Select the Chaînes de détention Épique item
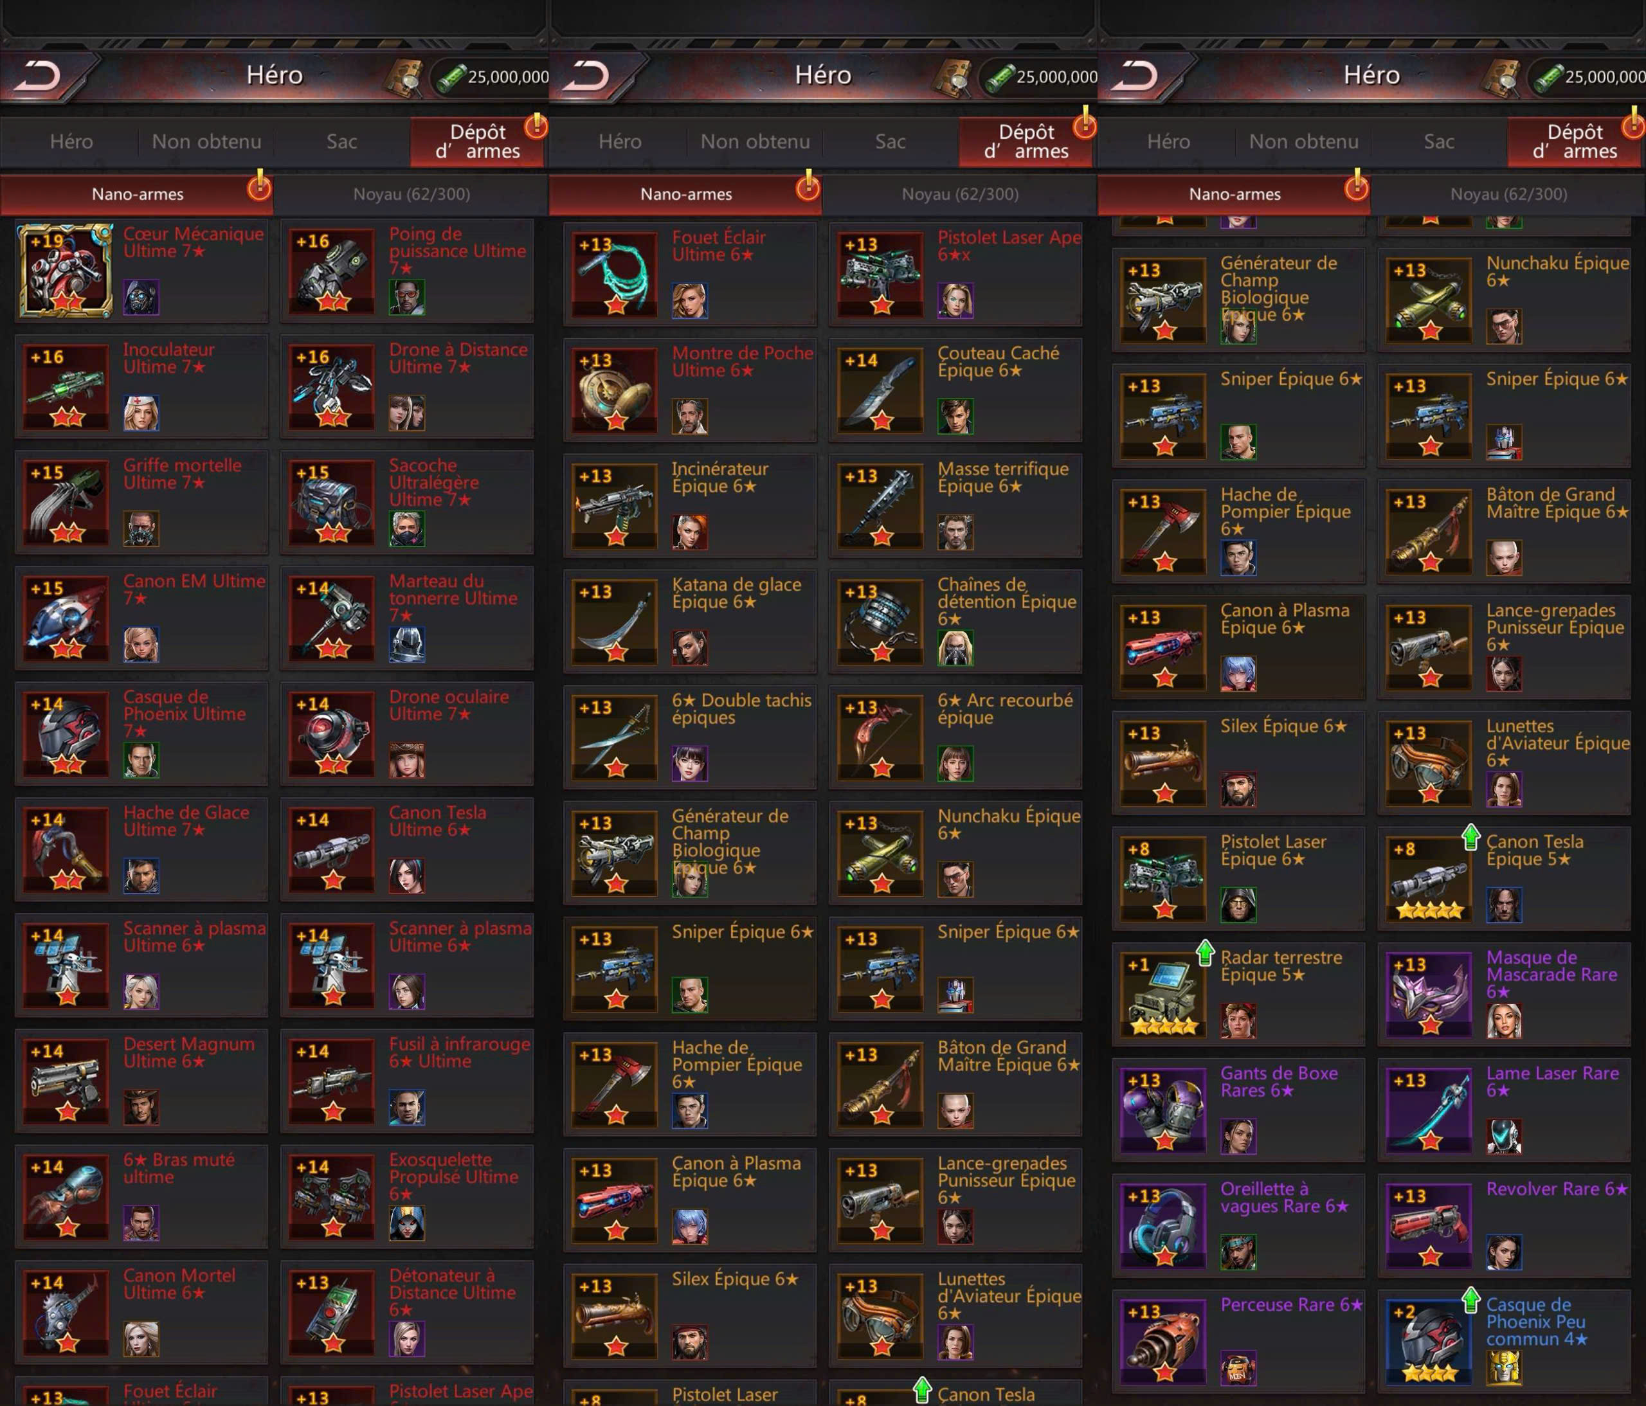Image resolution: width=1646 pixels, height=1406 pixels. [x=955, y=621]
